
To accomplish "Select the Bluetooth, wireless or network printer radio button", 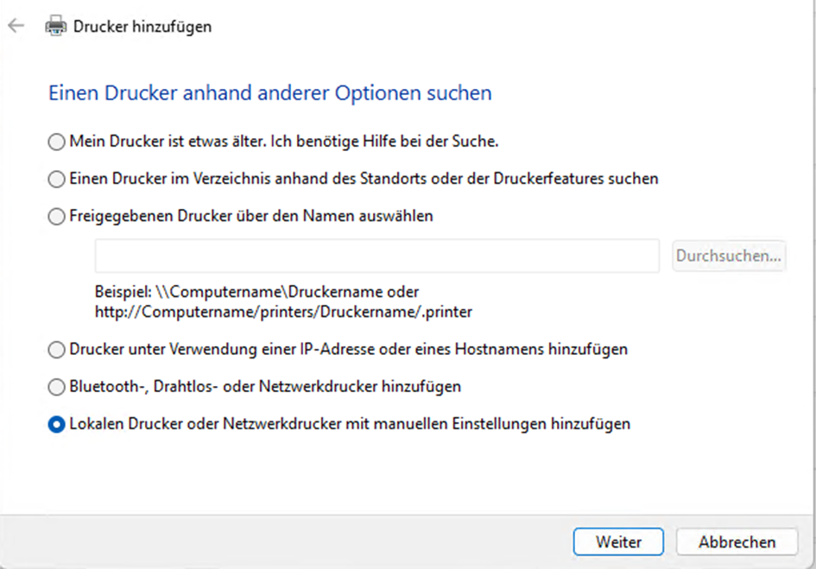I will (57, 387).
